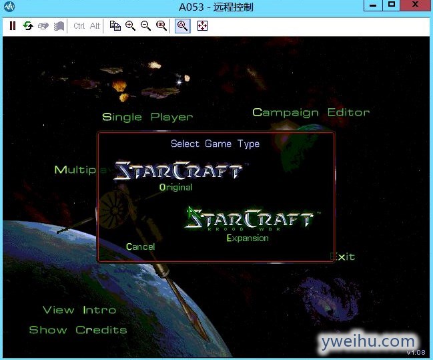Screen dimensions: 433x360
Task: Click the greyed double-window toolbar icon
Action: click(x=43, y=26)
